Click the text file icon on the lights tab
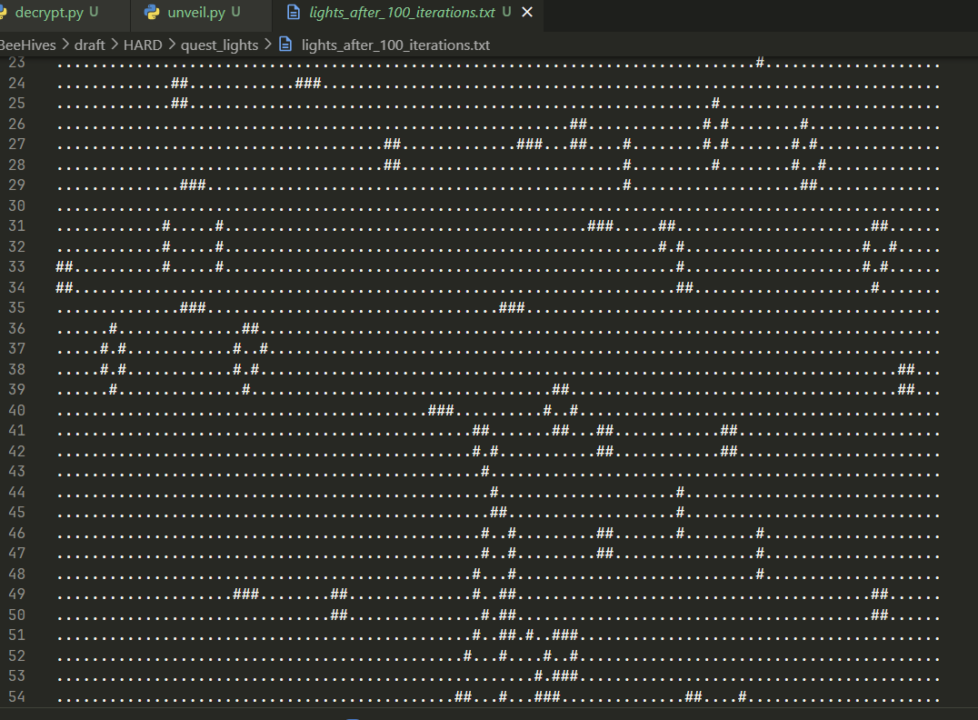 [293, 12]
